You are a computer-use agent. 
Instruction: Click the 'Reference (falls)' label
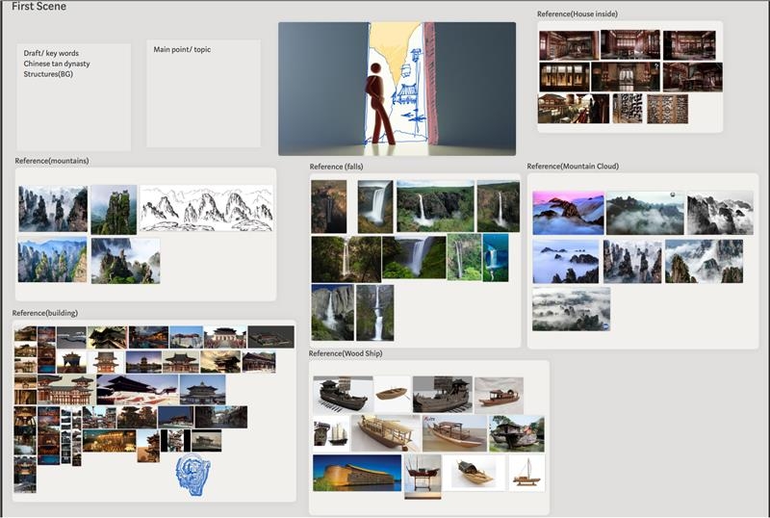tap(336, 167)
